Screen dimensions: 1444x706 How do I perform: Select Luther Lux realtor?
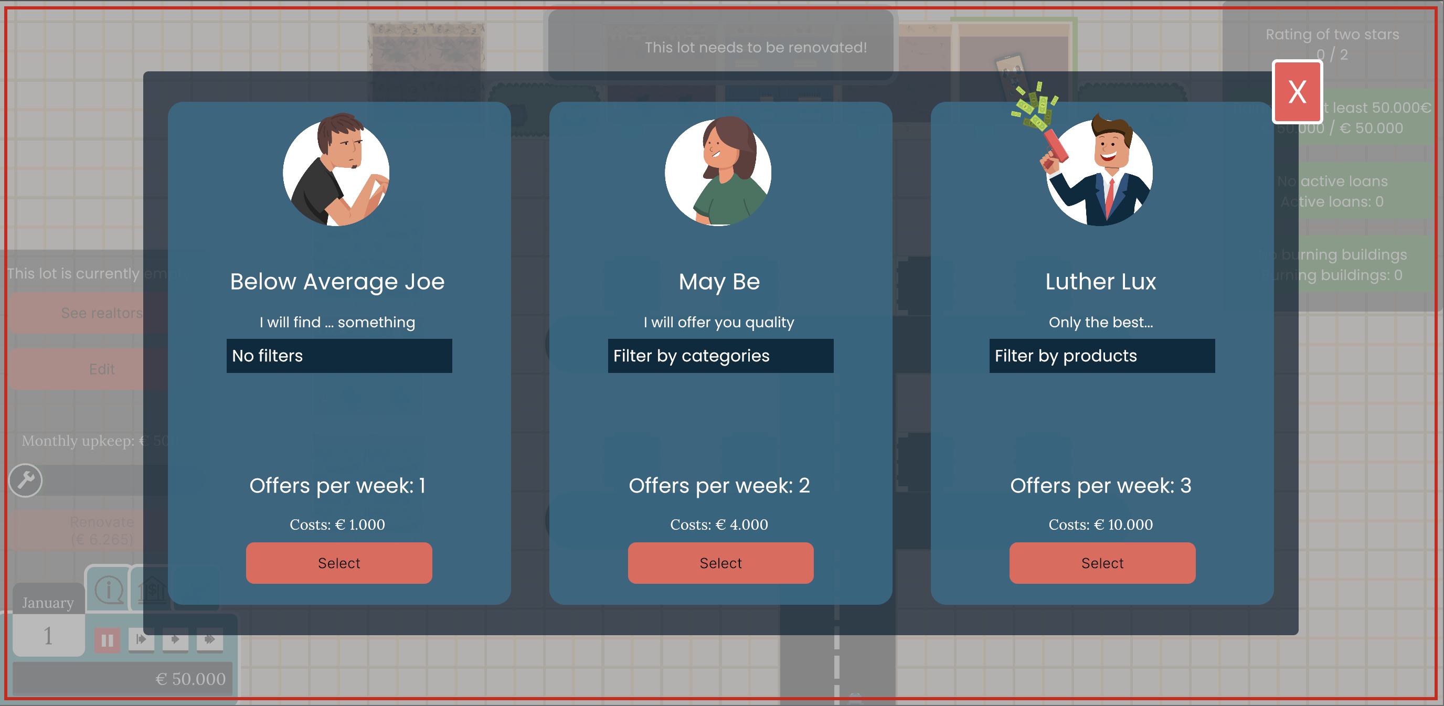pos(1101,563)
